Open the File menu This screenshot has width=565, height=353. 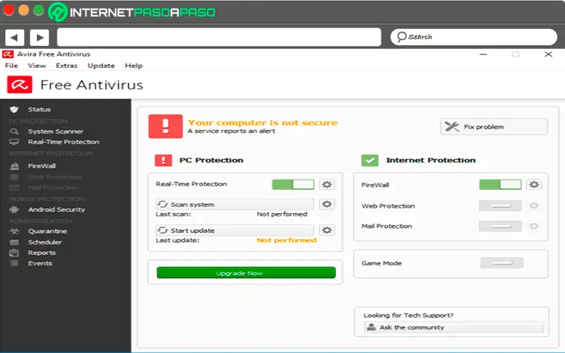pyautogui.click(x=11, y=66)
